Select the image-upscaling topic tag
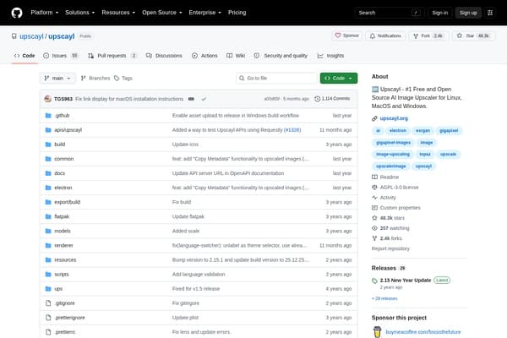The width and height of the screenshot is (507, 338). [393, 155]
